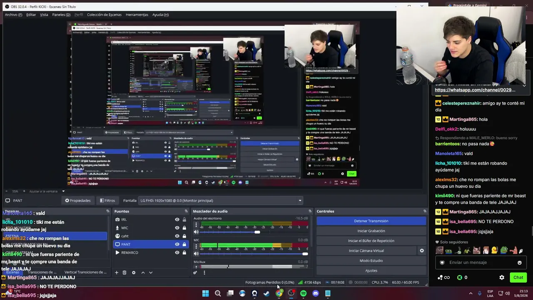This screenshot has width=533, height=300.
Task: Open the Editar menu
Action: pyautogui.click(x=31, y=15)
